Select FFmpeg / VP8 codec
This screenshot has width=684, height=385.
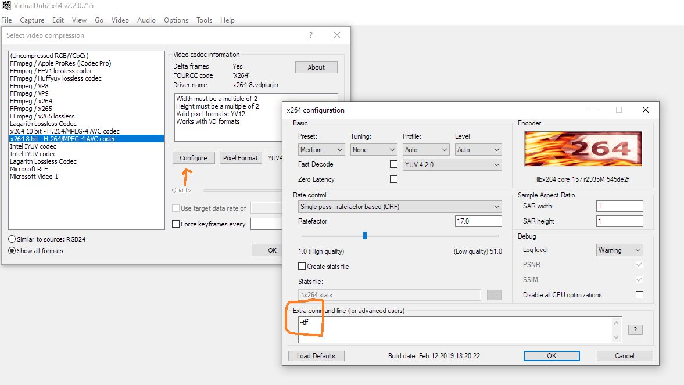29,86
